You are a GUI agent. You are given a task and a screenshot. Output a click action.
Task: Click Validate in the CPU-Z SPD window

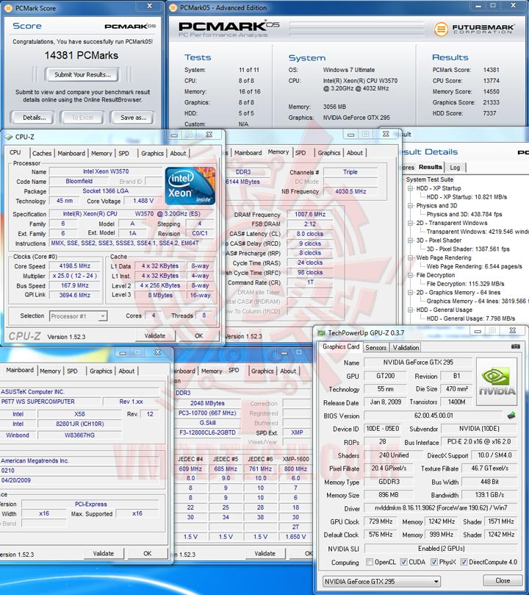click(265, 554)
